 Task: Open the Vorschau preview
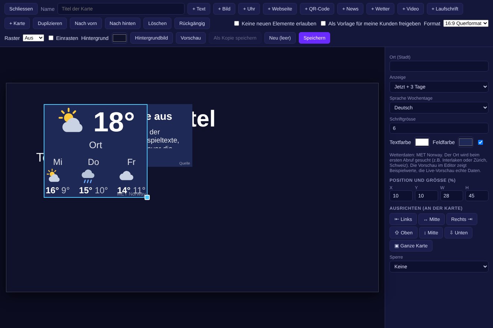[x=190, y=38]
